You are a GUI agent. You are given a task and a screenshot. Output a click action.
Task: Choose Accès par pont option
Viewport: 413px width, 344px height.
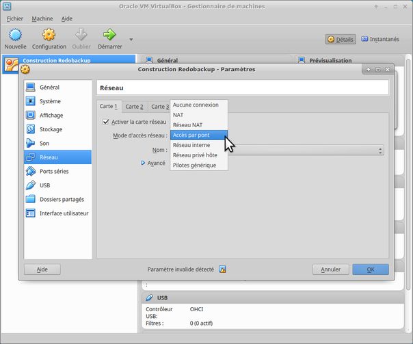[x=199, y=135]
